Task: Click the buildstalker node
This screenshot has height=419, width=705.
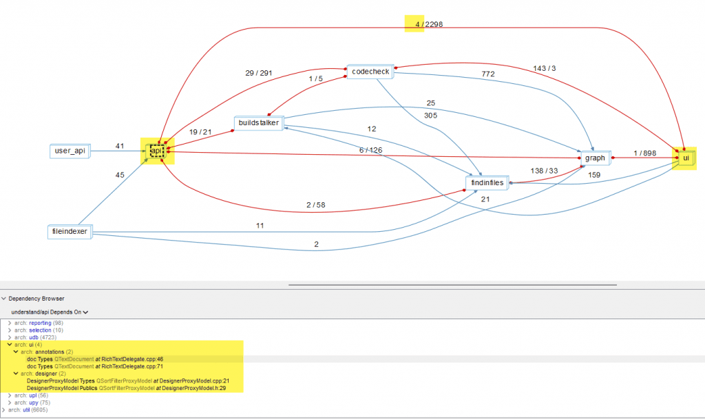Action: click(258, 122)
